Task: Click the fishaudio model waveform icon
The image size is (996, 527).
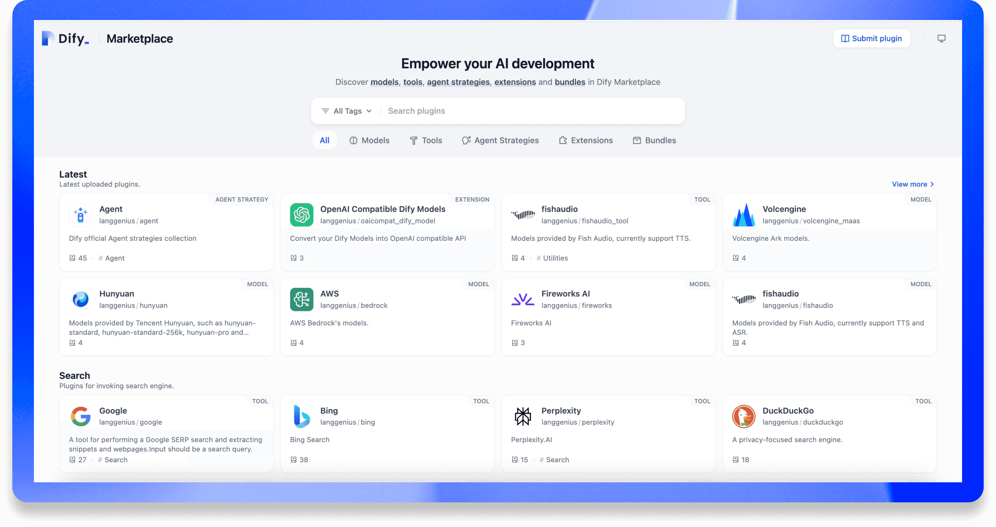Action: (x=744, y=299)
